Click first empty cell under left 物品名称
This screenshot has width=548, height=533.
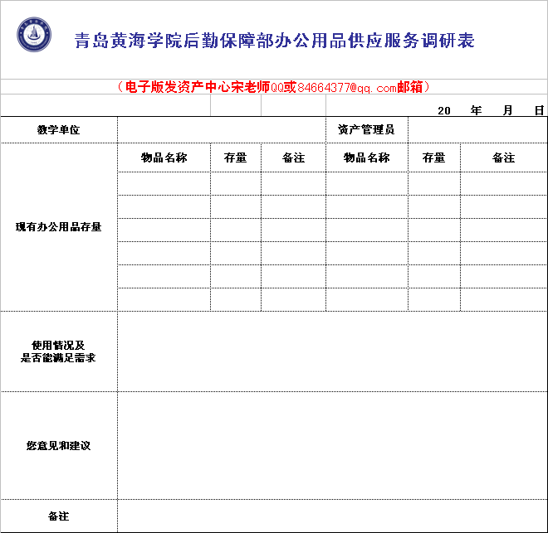point(164,183)
